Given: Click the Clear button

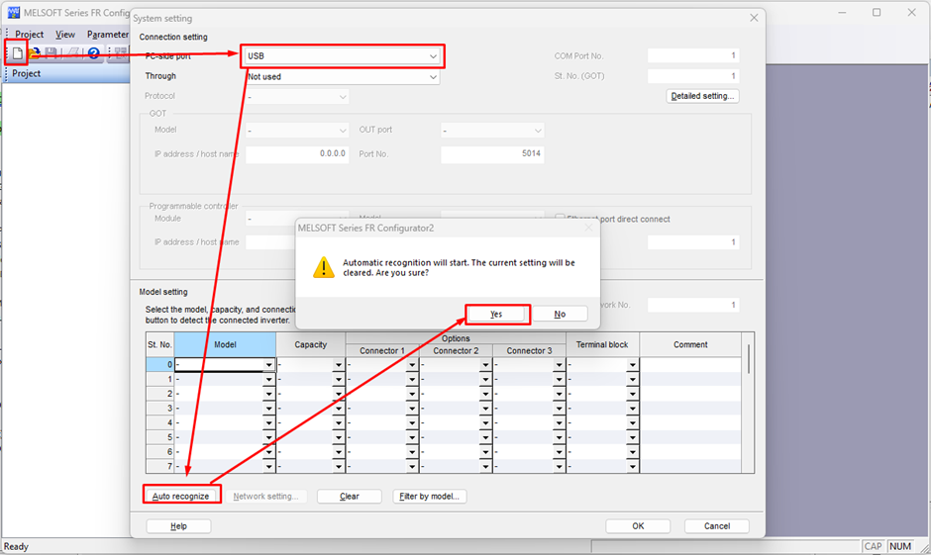Looking at the screenshot, I should click(x=349, y=496).
